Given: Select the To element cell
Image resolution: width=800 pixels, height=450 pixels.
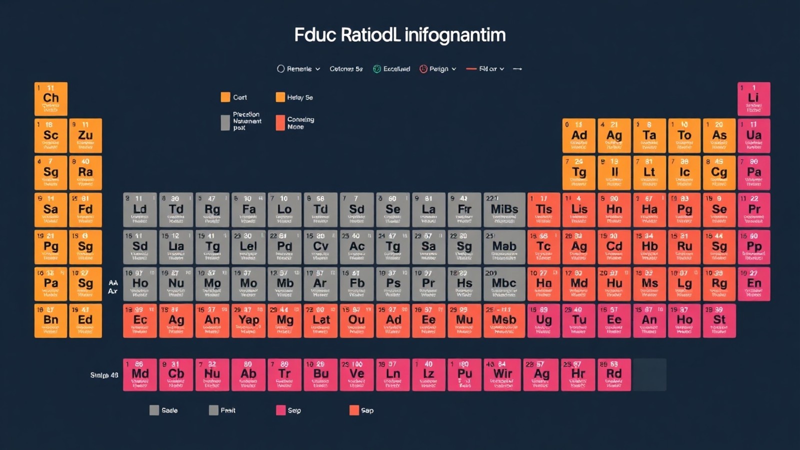Looking at the screenshot, I should (x=684, y=135).
